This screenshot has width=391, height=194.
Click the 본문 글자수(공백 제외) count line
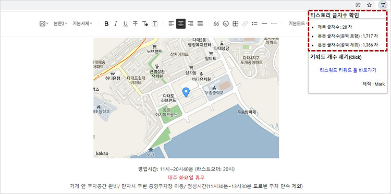pyautogui.click(x=348, y=45)
